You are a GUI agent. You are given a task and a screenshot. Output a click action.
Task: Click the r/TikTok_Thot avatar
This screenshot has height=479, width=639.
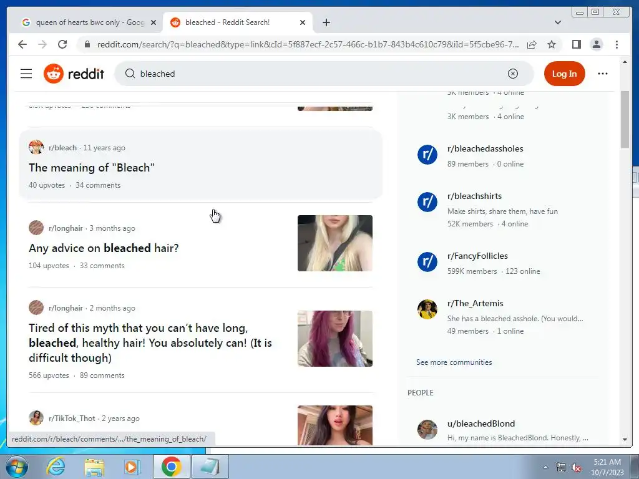click(36, 418)
